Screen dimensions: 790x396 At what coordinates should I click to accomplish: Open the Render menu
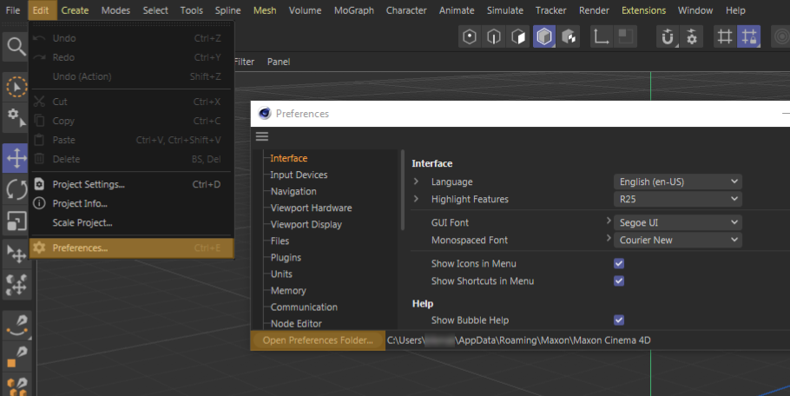click(594, 10)
